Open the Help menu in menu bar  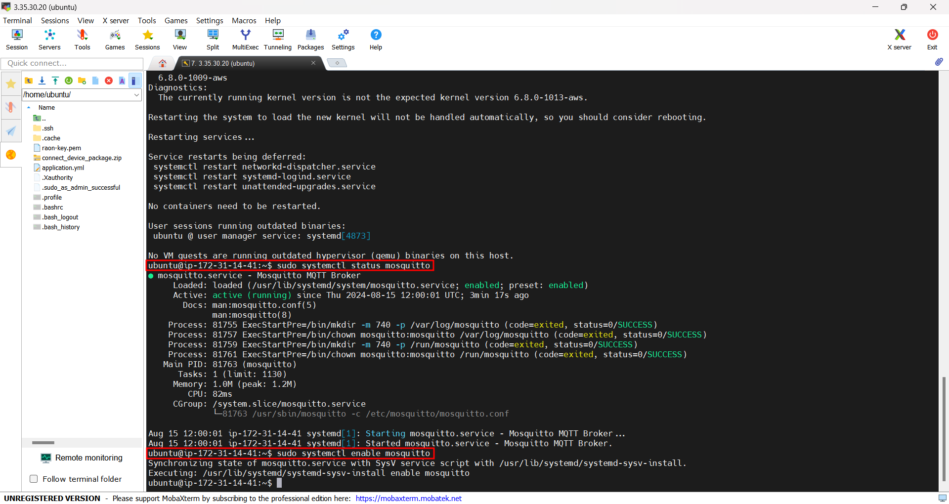pyautogui.click(x=273, y=20)
